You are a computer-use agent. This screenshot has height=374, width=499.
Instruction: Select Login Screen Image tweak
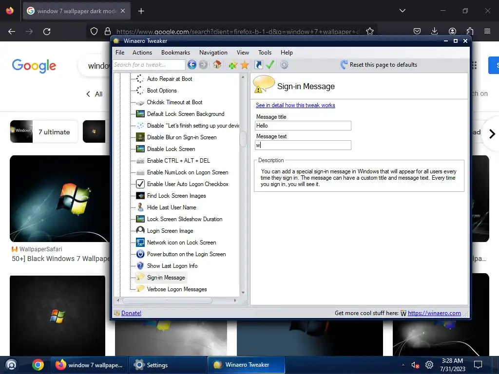170,231
